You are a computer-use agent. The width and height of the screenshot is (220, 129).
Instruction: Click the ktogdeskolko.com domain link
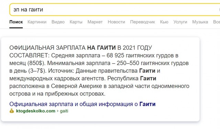[36, 111]
